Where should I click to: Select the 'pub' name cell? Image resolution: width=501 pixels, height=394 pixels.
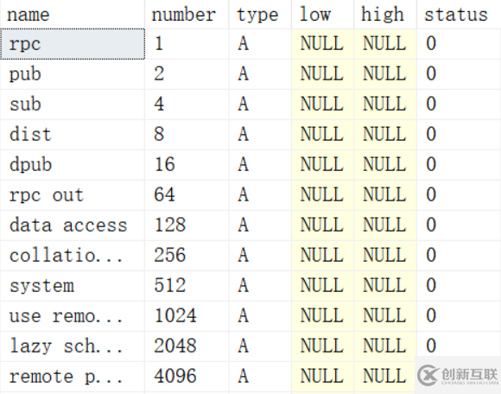[73, 74]
